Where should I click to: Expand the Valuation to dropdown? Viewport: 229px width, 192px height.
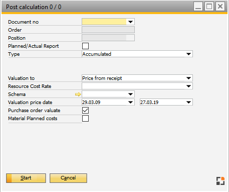pyautogui.click(x=137, y=78)
